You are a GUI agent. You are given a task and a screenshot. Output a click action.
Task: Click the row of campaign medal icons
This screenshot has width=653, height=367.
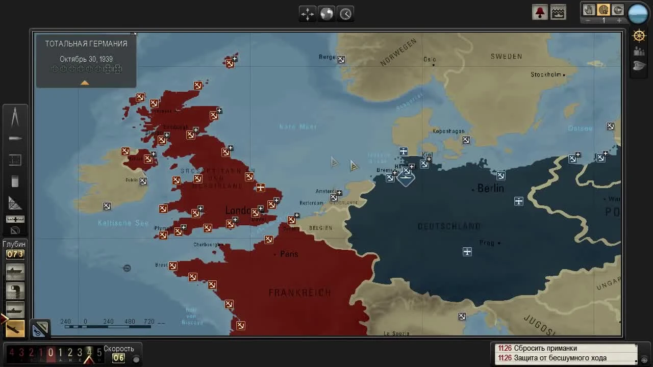click(x=87, y=69)
